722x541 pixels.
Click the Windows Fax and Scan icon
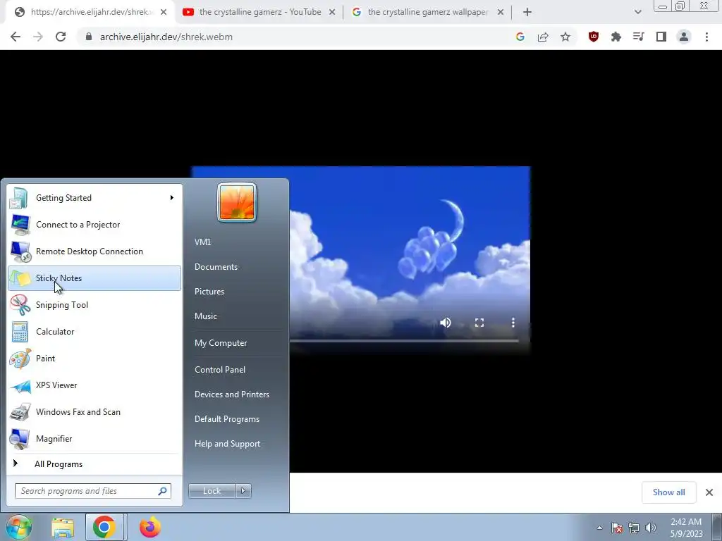(x=20, y=412)
